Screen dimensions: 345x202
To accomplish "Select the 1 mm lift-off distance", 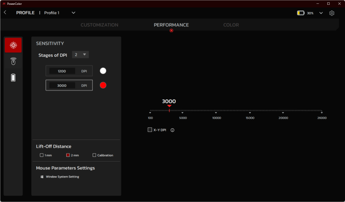I will point(41,155).
